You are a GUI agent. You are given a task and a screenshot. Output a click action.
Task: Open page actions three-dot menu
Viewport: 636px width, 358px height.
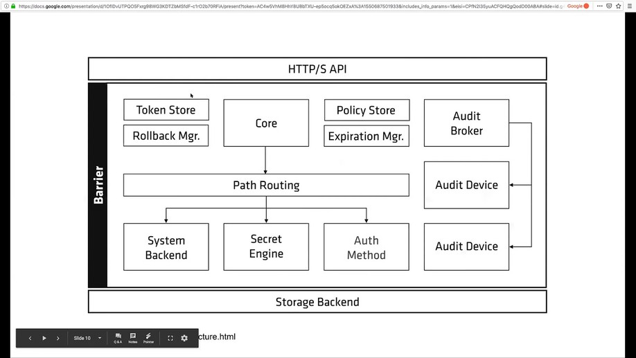(599, 6)
